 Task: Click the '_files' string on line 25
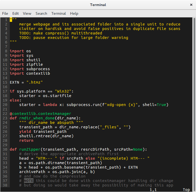click(109, 127)
